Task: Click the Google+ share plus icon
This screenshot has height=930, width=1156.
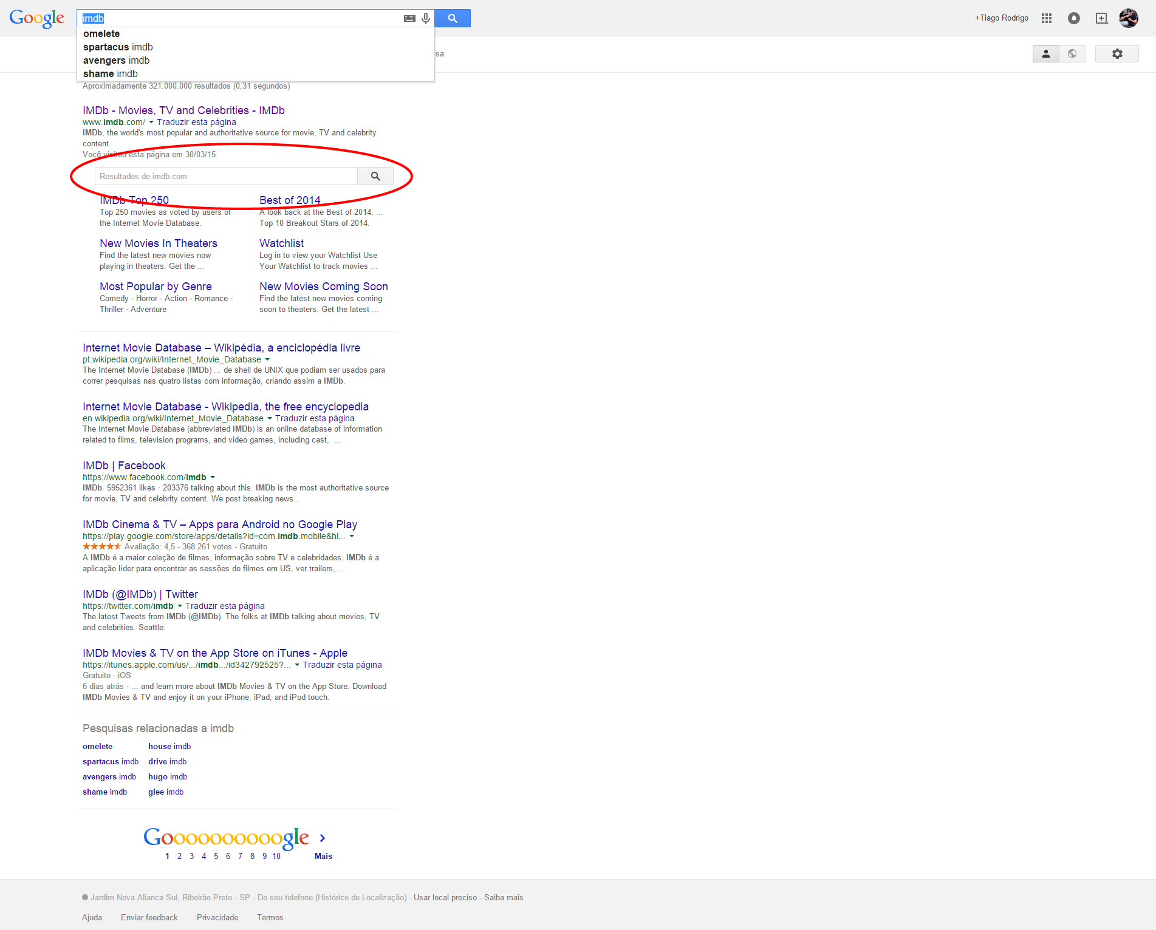Action: click(x=1101, y=18)
